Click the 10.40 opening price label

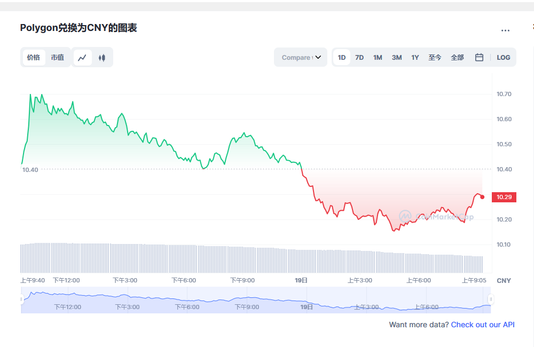30,170
